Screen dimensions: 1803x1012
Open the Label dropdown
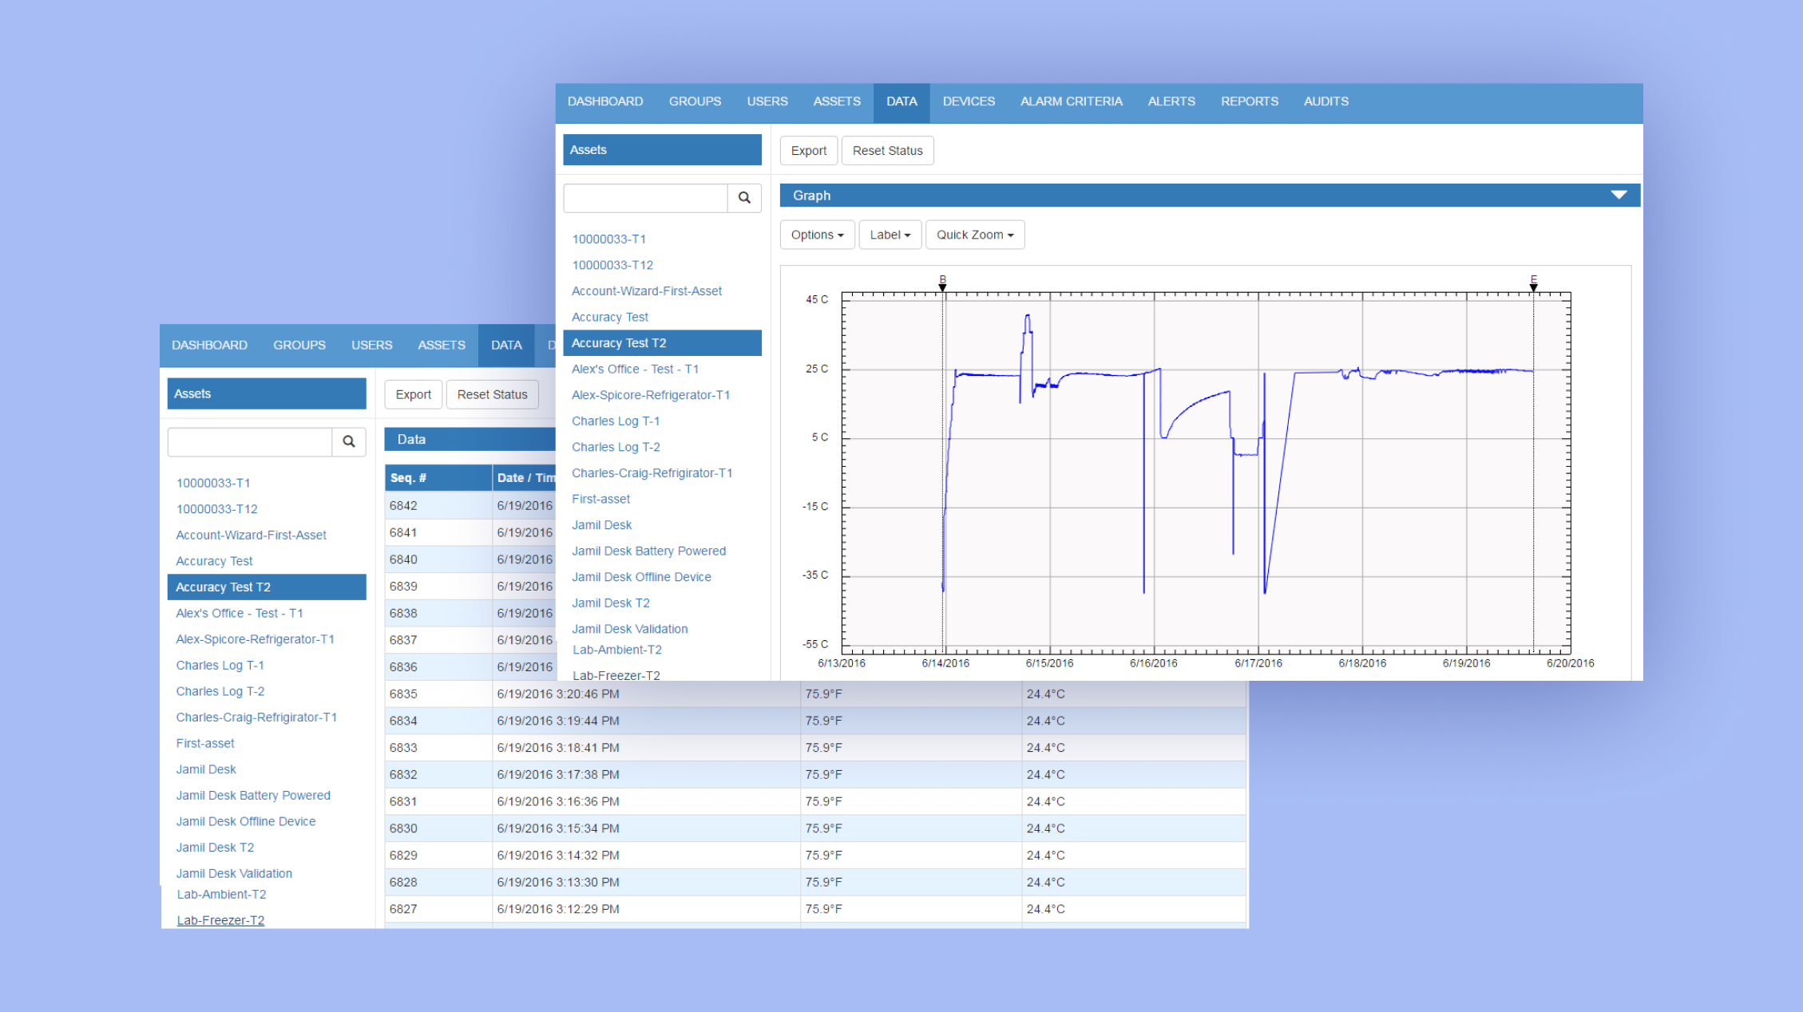[x=890, y=235]
